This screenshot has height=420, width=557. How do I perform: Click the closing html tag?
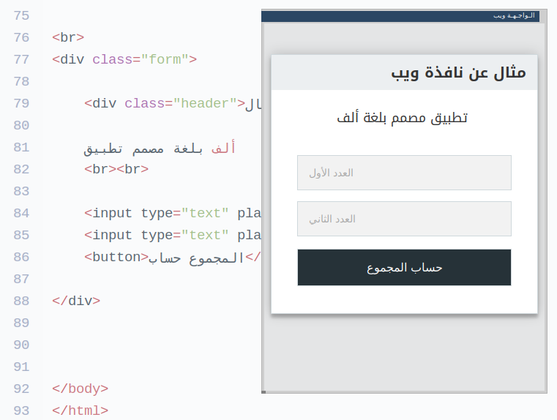tap(81, 410)
